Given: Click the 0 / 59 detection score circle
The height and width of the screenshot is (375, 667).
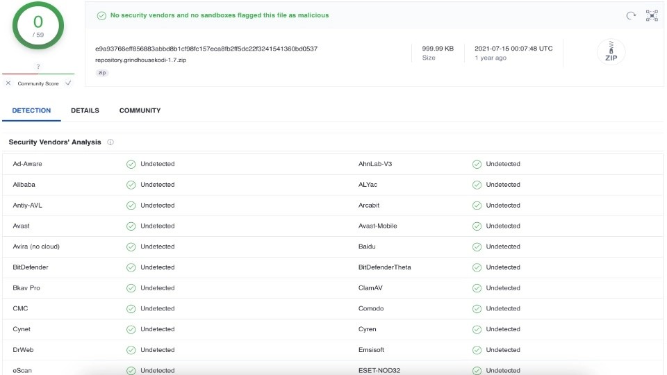Looking at the screenshot, I should click(x=38, y=26).
